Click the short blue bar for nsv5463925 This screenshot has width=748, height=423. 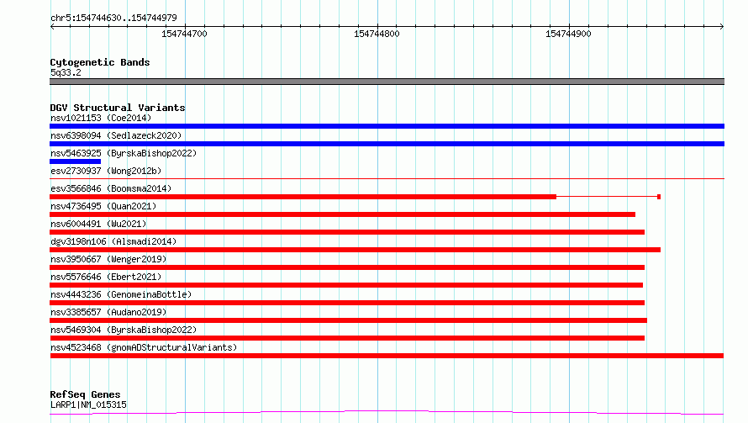click(76, 161)
